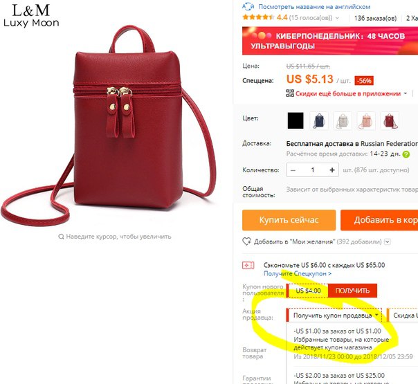
Task: Click the wishlist heart icon
Action: [x=246, y=241]
